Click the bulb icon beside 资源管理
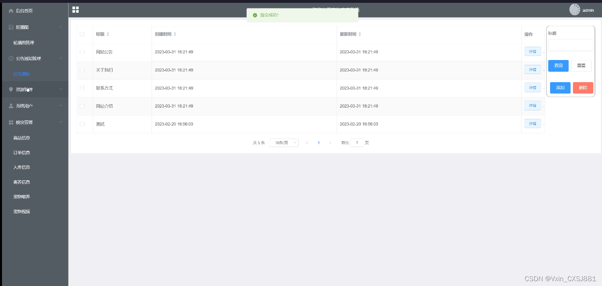The width and height of the screenshot is (602, 286). [11, 89]
